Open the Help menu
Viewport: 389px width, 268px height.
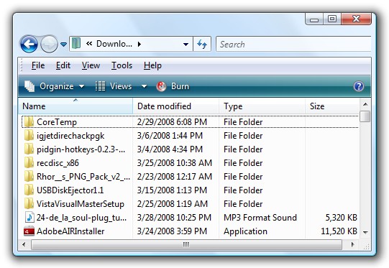(x=152, y=65)
